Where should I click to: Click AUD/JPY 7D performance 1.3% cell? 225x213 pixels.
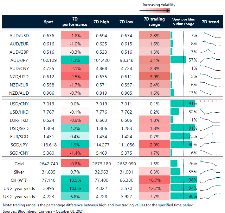click(x=75, y=60)
